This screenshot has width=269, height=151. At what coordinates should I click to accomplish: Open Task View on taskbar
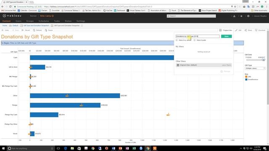58,148
